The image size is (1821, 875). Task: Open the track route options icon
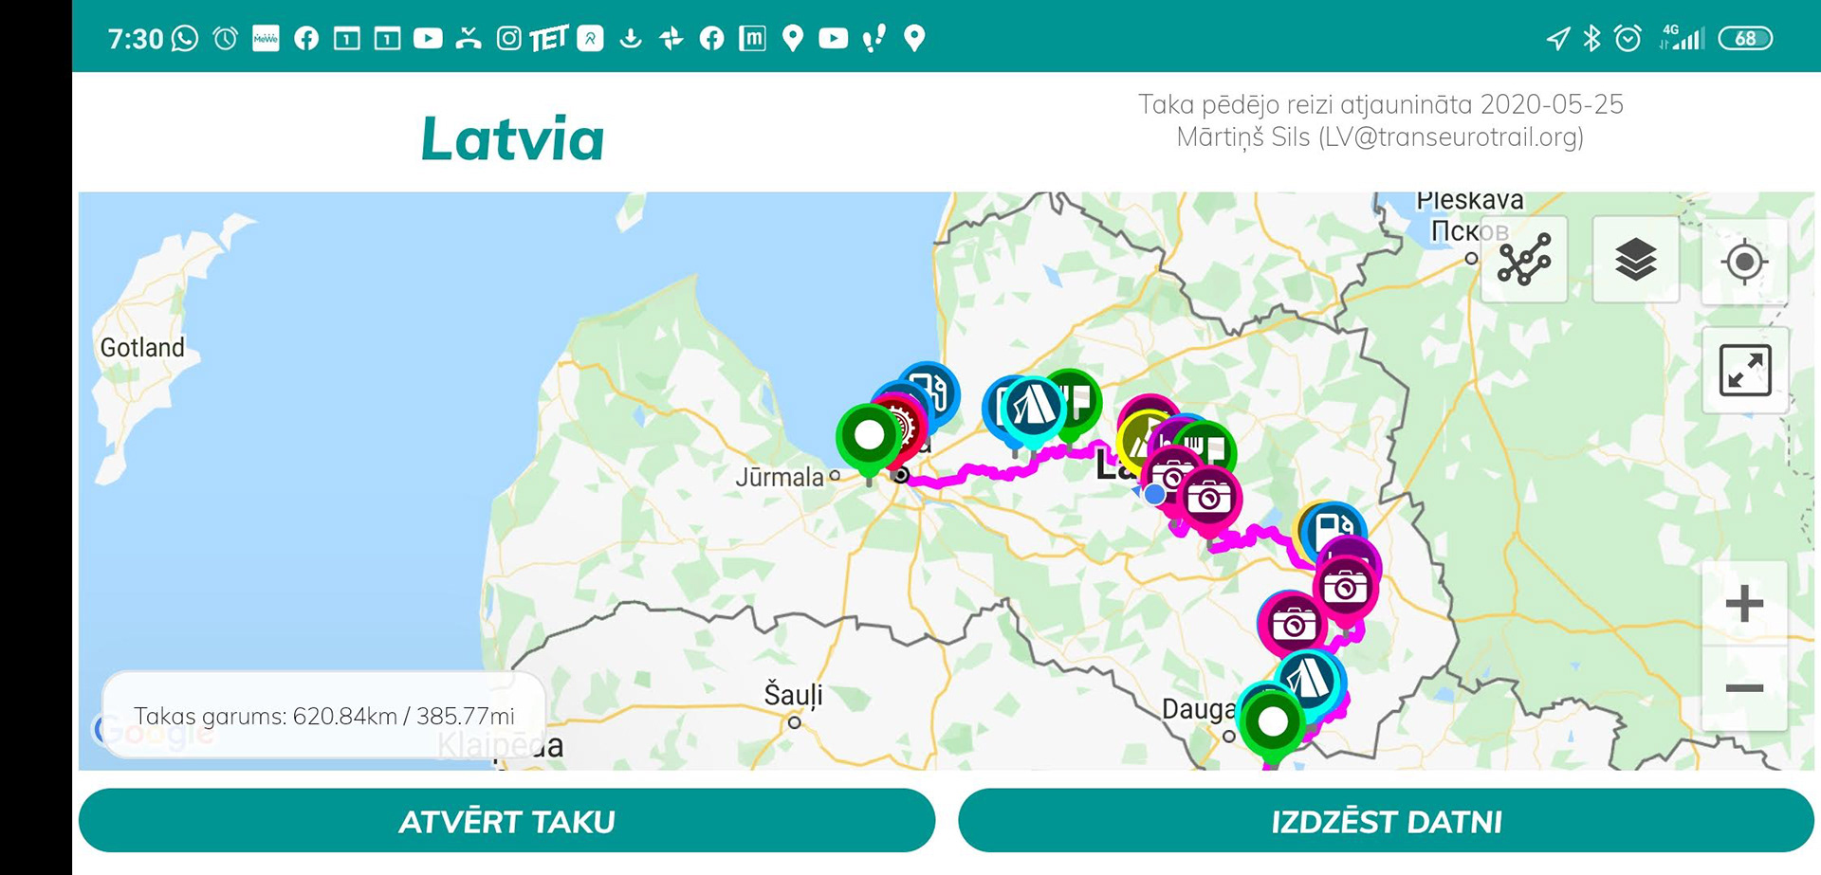click(1524, 259)
